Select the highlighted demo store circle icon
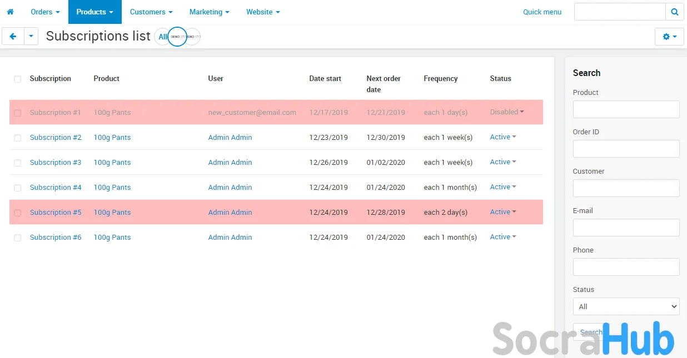The width and height of the screenshot is (687, 358). click(x=177, y=37)
